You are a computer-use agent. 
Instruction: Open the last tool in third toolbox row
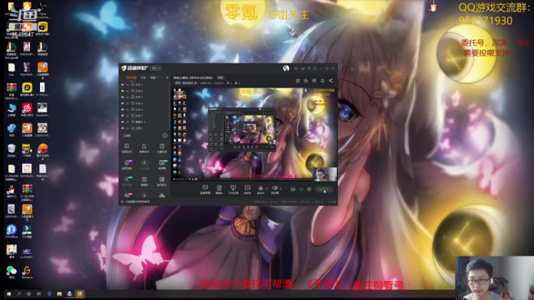click(x=162, y=181)
